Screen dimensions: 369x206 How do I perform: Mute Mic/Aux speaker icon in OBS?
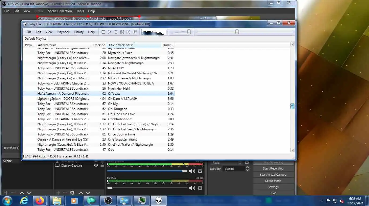click(192, 188)
